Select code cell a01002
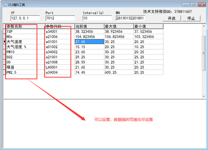The width and height of the screenshot is (208, 150). pyautogui.click(x=60, y=47)
